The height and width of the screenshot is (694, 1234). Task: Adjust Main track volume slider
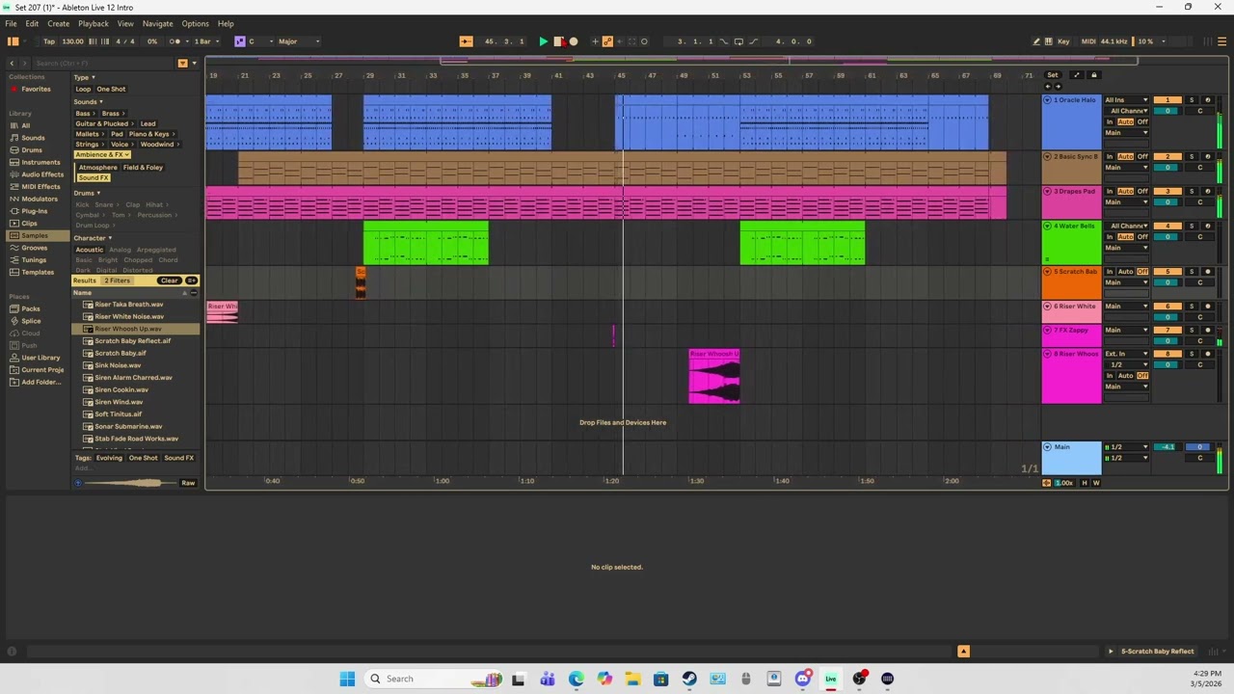click(x=1167, y=447)
